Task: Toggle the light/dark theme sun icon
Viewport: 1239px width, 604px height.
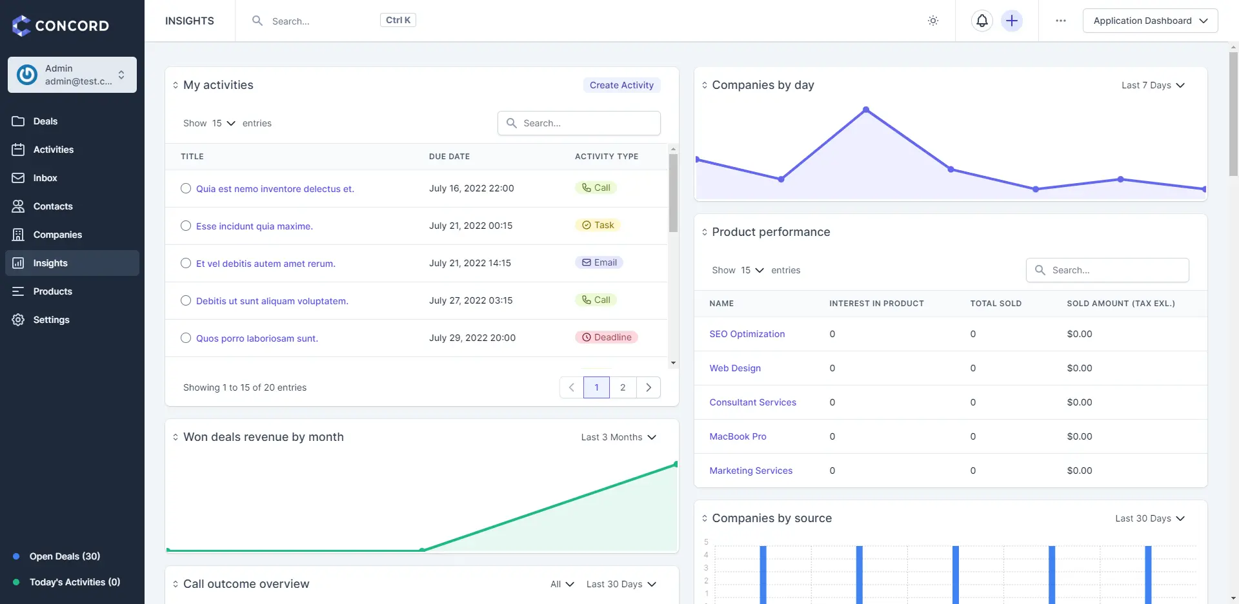Action: pos(932,21)
